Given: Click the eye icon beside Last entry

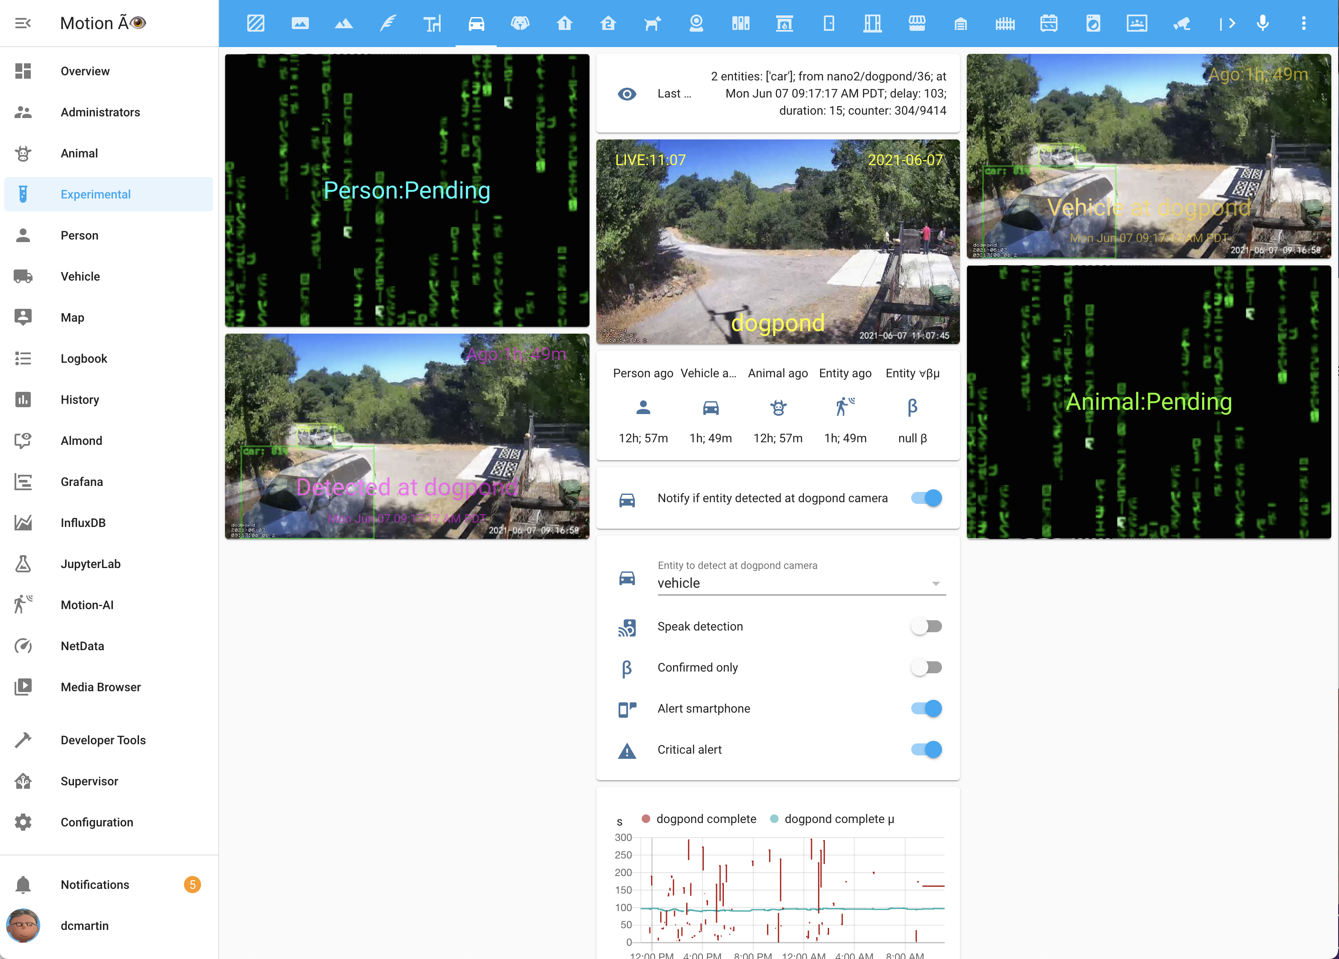Looking at the screenshot, I should point(626,94).
